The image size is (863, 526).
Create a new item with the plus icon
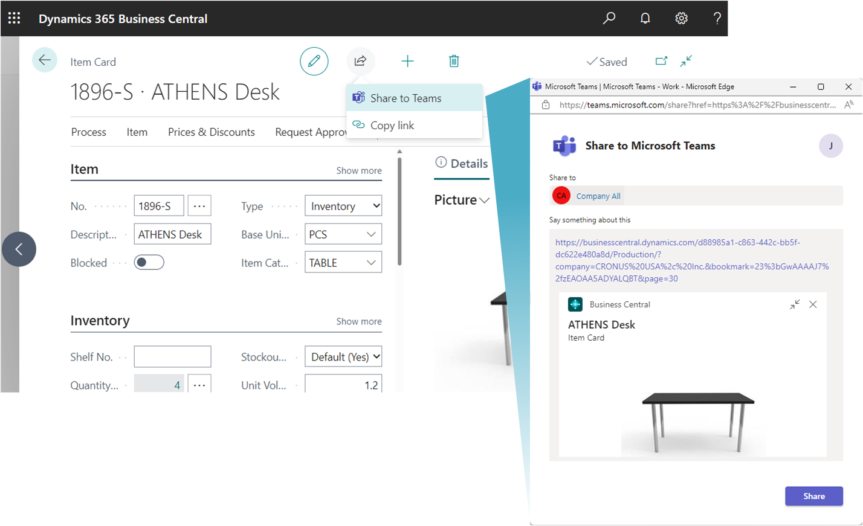tap(407, 60)
